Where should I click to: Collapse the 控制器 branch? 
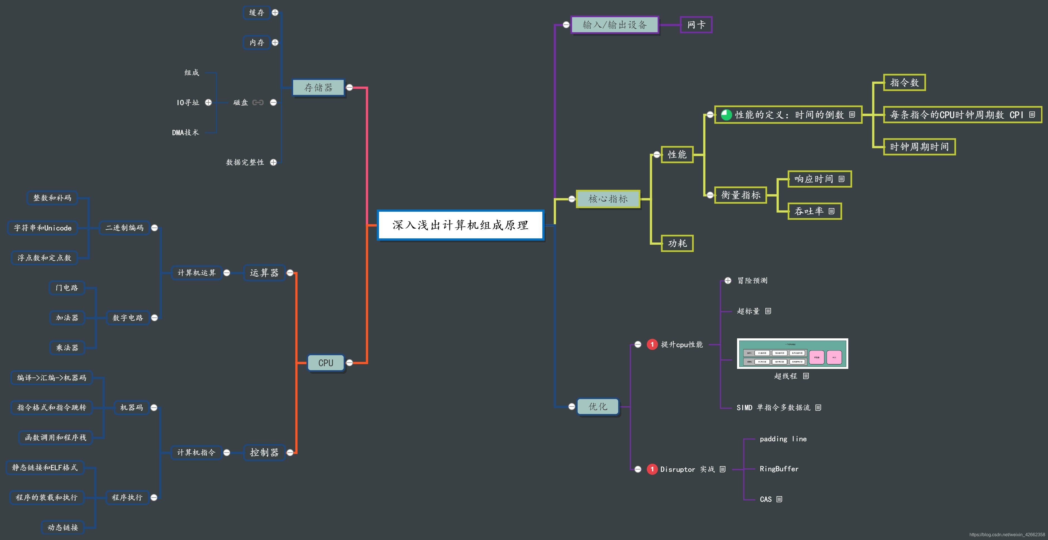coord(290,452)
